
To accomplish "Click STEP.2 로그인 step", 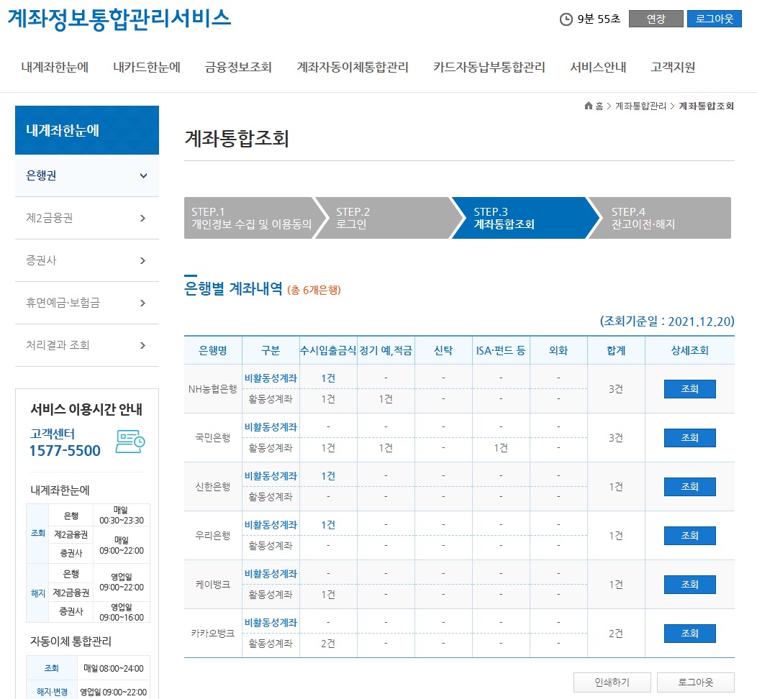I will (x=389, y=218).
